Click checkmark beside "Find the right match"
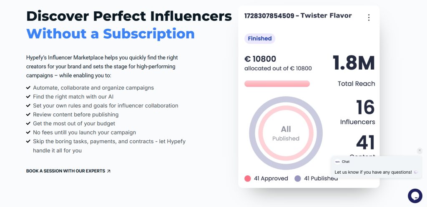 point(28,97)
